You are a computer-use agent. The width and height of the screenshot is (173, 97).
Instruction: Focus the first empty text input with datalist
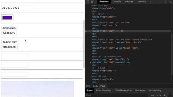(15, 56)
